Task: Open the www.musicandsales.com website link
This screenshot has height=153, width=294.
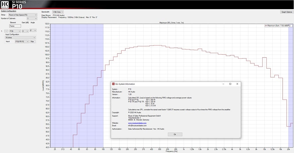Action: [x=137, y=123]
